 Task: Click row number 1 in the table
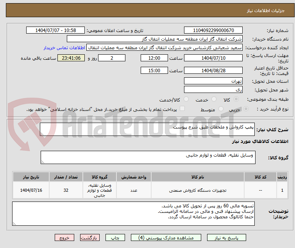point(282,190)
